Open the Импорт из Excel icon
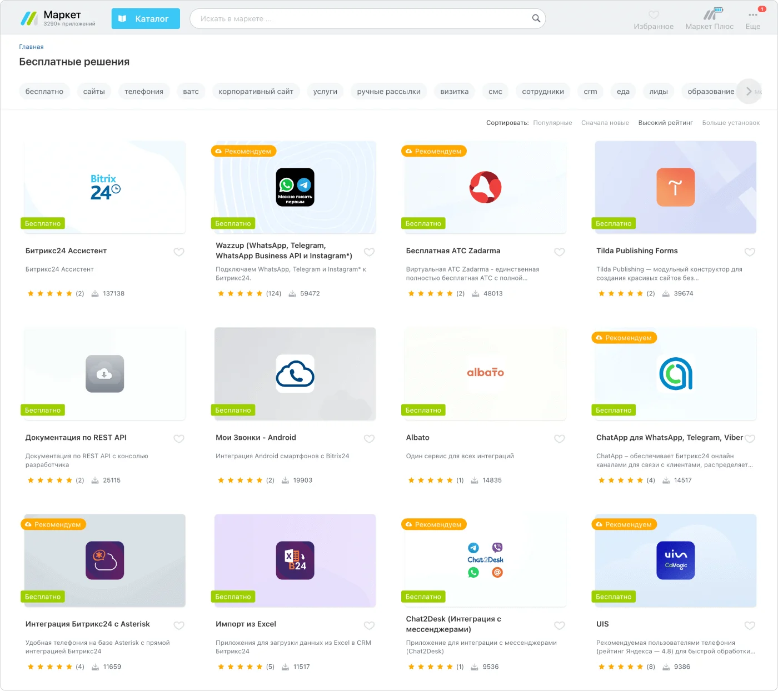The image size is (778, 691). (295, 560)
